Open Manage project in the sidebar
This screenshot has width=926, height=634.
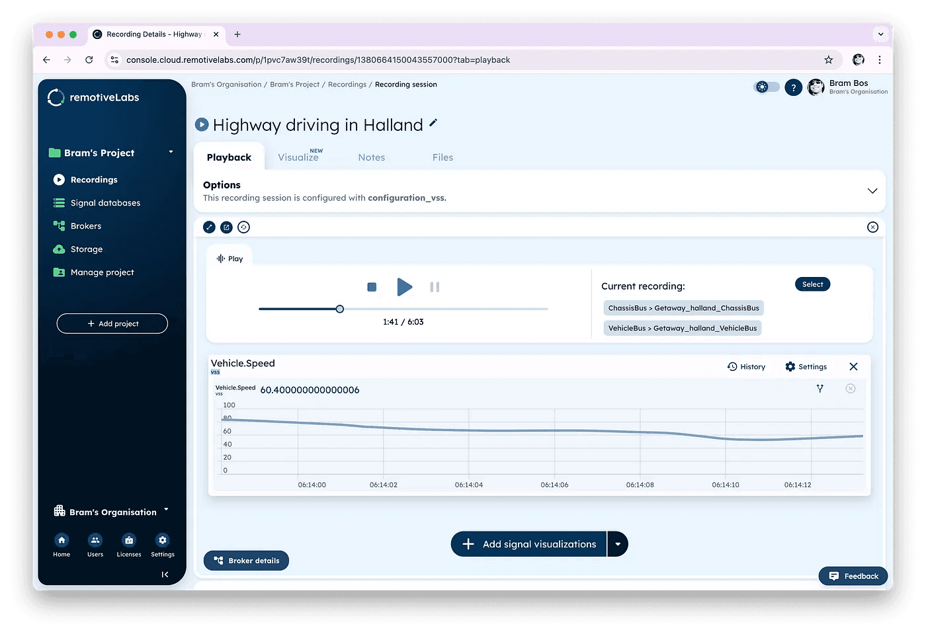101,272
